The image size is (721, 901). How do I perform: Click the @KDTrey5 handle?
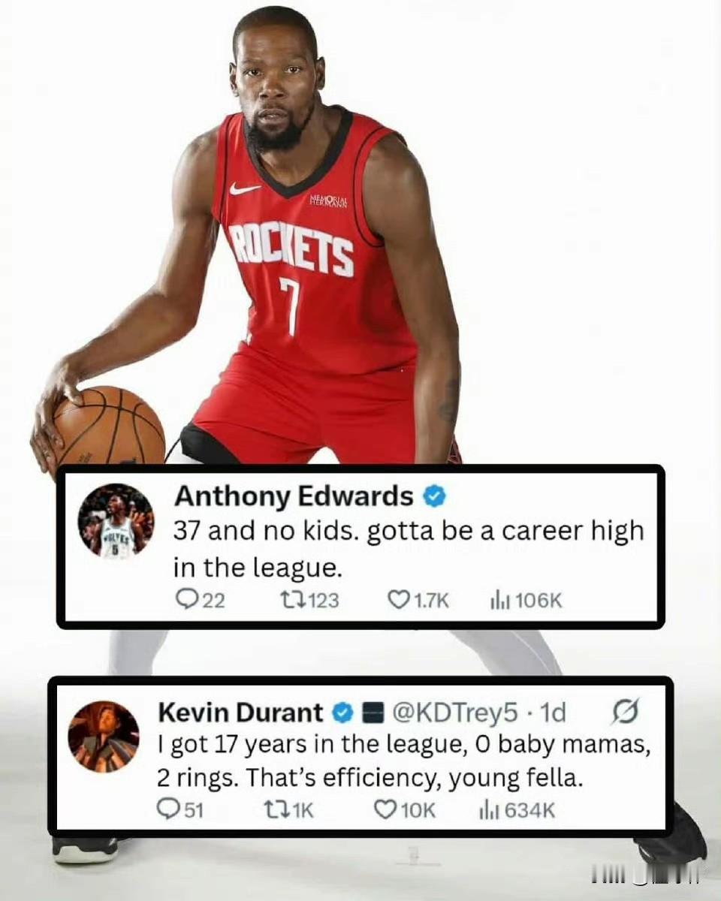[x=455, y=711]
